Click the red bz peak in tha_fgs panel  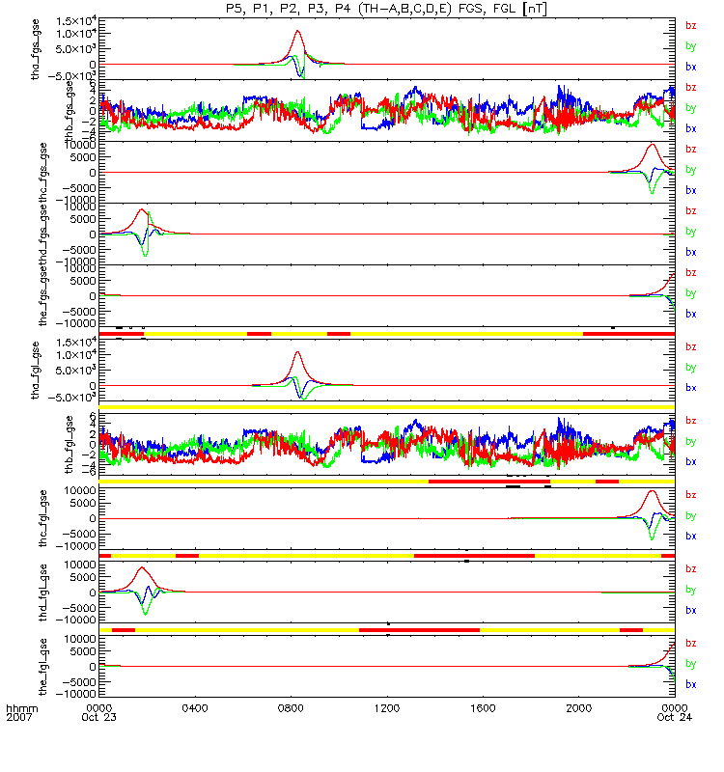[297, 31]
